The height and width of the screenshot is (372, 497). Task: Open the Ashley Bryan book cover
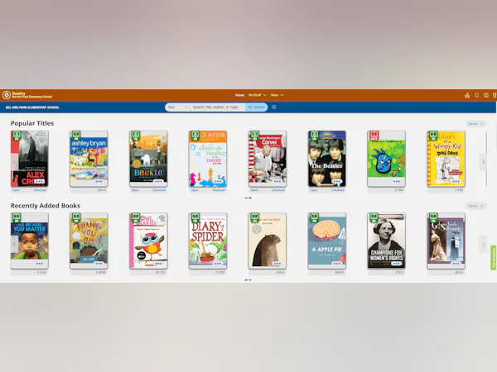89,159
